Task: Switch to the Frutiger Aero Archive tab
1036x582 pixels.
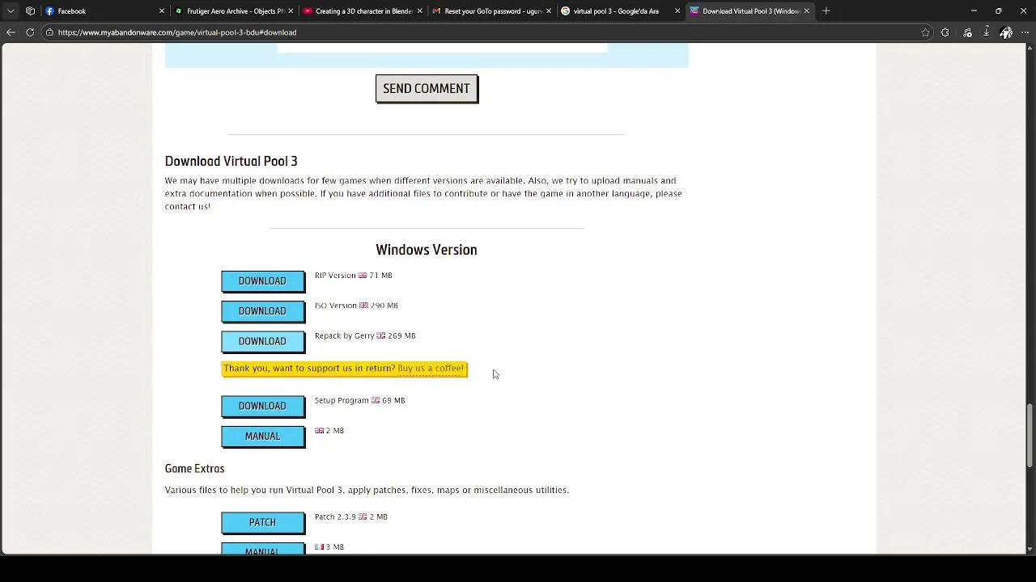Action: click(234, 11)
